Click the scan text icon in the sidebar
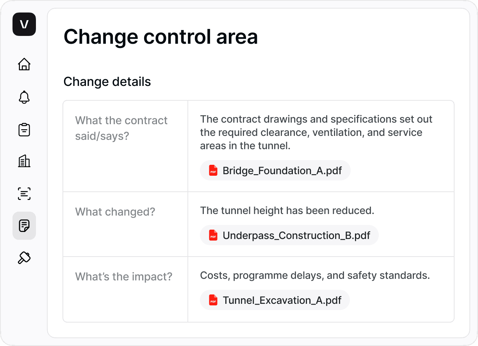478x346 pixels. (x=24, y=194)
